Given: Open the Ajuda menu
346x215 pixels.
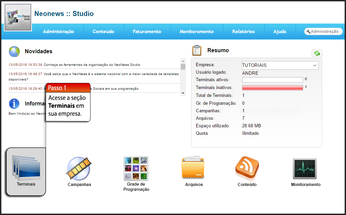Looking at the screenshot, I should point(280,31).
